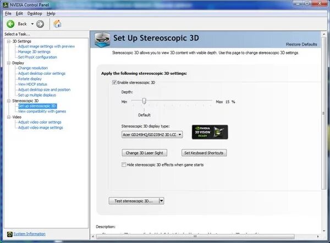Open Manage 3D settings
This screenshot has width=330, height=243.
(x=34, y=52)
